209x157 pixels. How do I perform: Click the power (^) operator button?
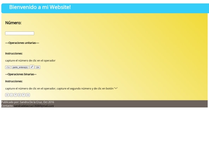pyautogui.click(x=24, y=95)
